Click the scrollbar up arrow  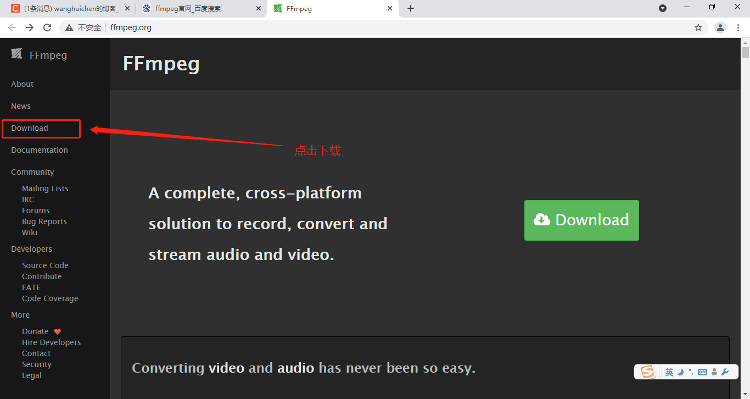point(745,42)
